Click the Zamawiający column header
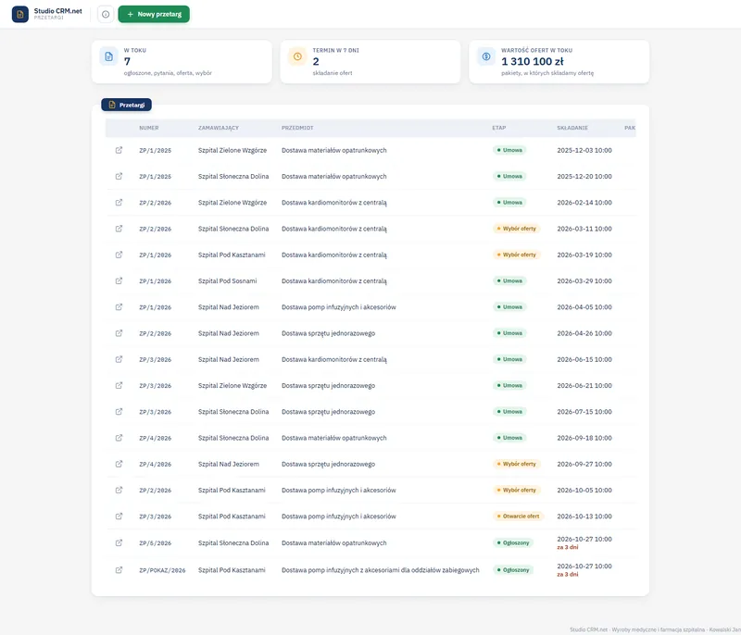The image size is (741, 635). click(x=219, y=128)
